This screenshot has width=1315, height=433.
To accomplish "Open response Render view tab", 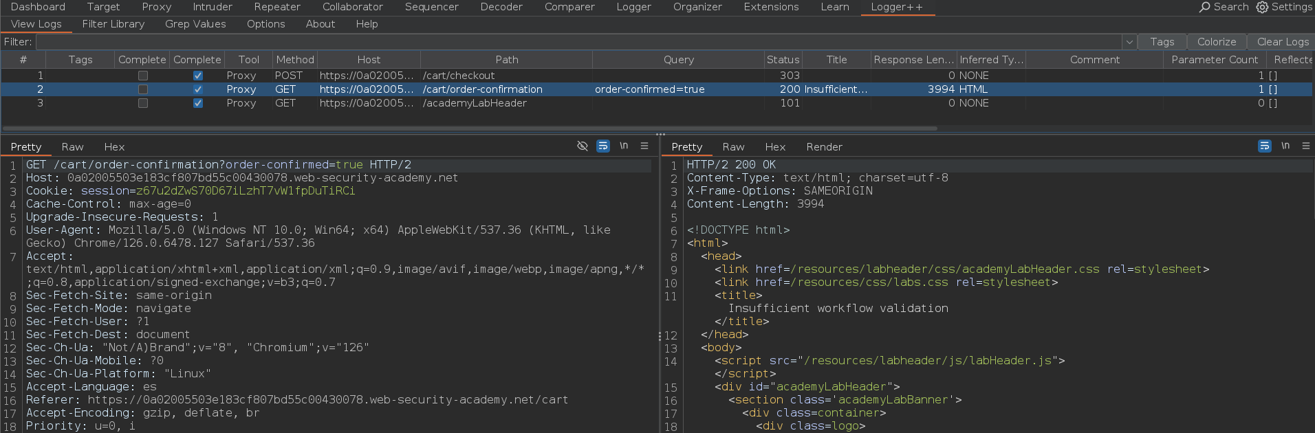I will coord(824,146).
